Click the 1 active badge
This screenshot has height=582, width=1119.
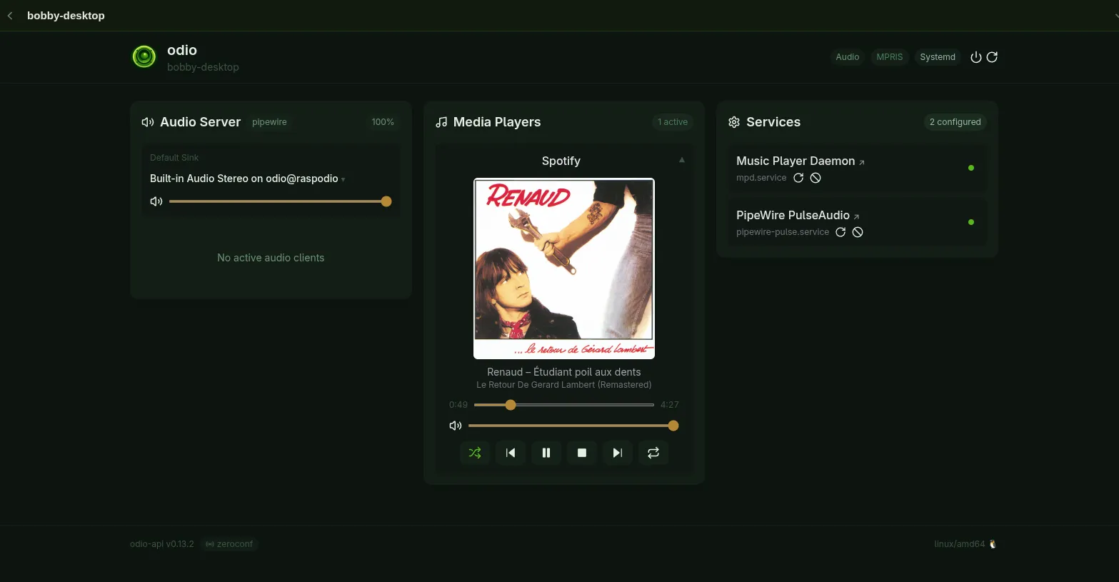(x=673, y=122)
